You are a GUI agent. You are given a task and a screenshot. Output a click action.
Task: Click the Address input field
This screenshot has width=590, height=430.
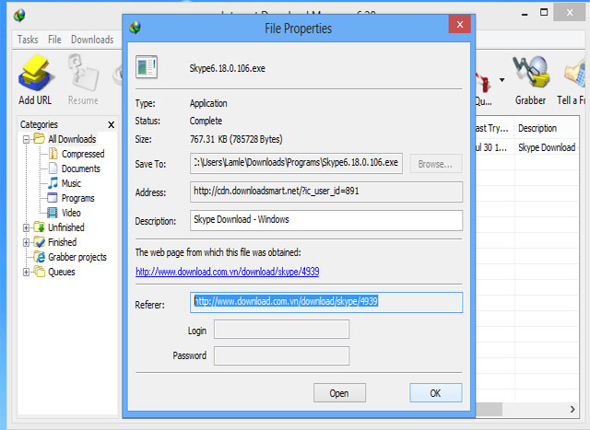326,192
